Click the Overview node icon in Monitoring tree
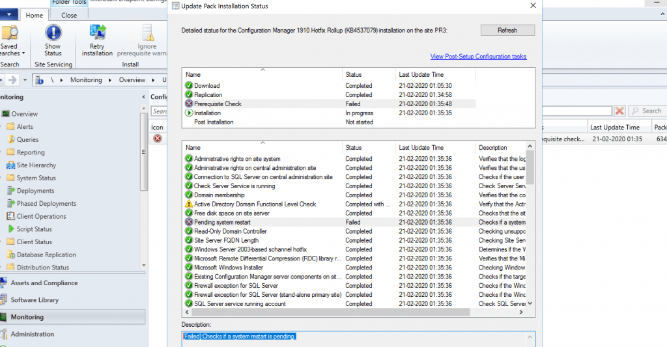The image size is (667, 347). click(5, 113)
